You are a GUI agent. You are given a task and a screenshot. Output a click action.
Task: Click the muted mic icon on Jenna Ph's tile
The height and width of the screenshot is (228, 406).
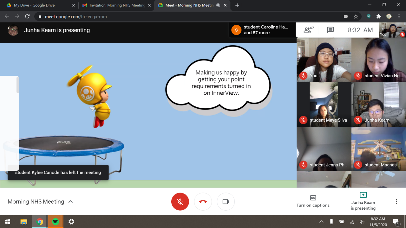point(304,165)
